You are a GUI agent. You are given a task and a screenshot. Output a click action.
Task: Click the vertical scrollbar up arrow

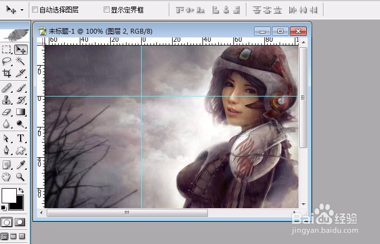click(303, 42)
